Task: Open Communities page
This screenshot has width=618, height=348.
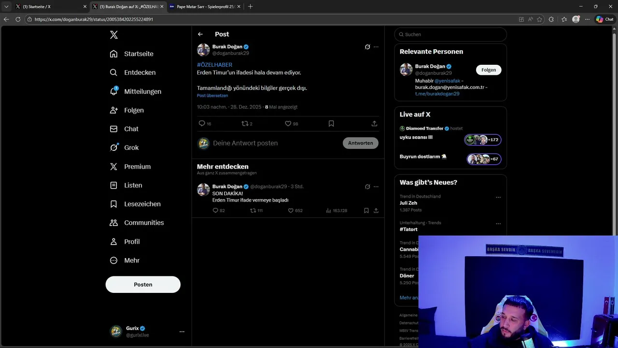Action: click(x=137, y=223)
